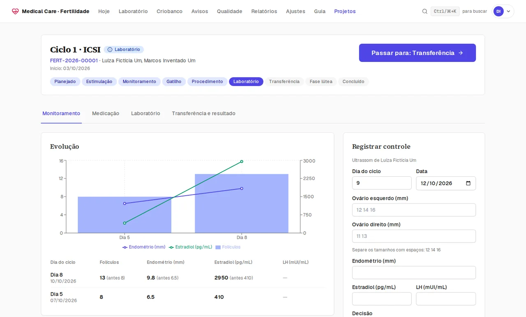Click the Ovário esquerdo (mm) input

(x=414, y=210)
